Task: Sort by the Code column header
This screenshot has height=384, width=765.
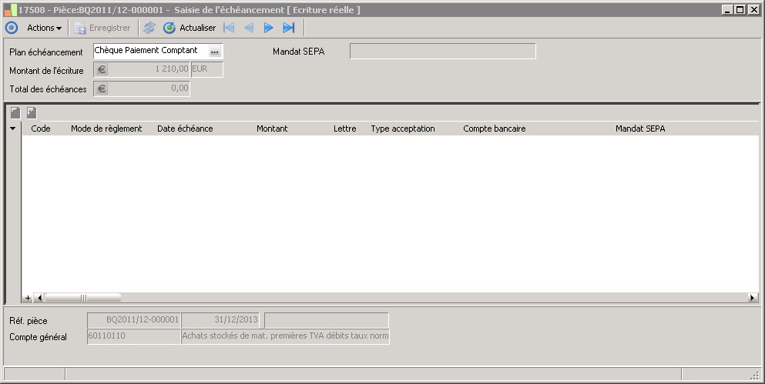Action: tap(41, 129)
